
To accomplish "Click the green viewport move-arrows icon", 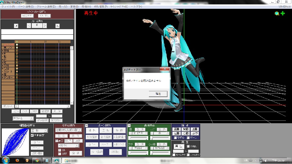I will pos(283,13).
